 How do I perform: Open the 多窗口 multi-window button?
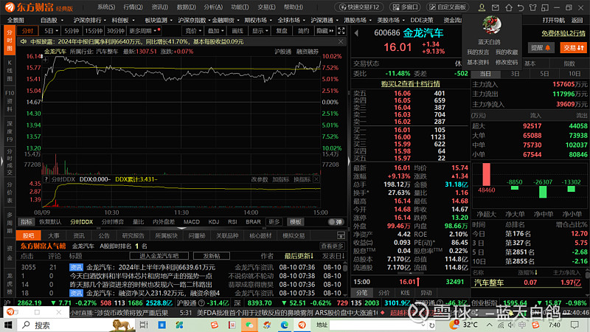click(x=405, y=7)
